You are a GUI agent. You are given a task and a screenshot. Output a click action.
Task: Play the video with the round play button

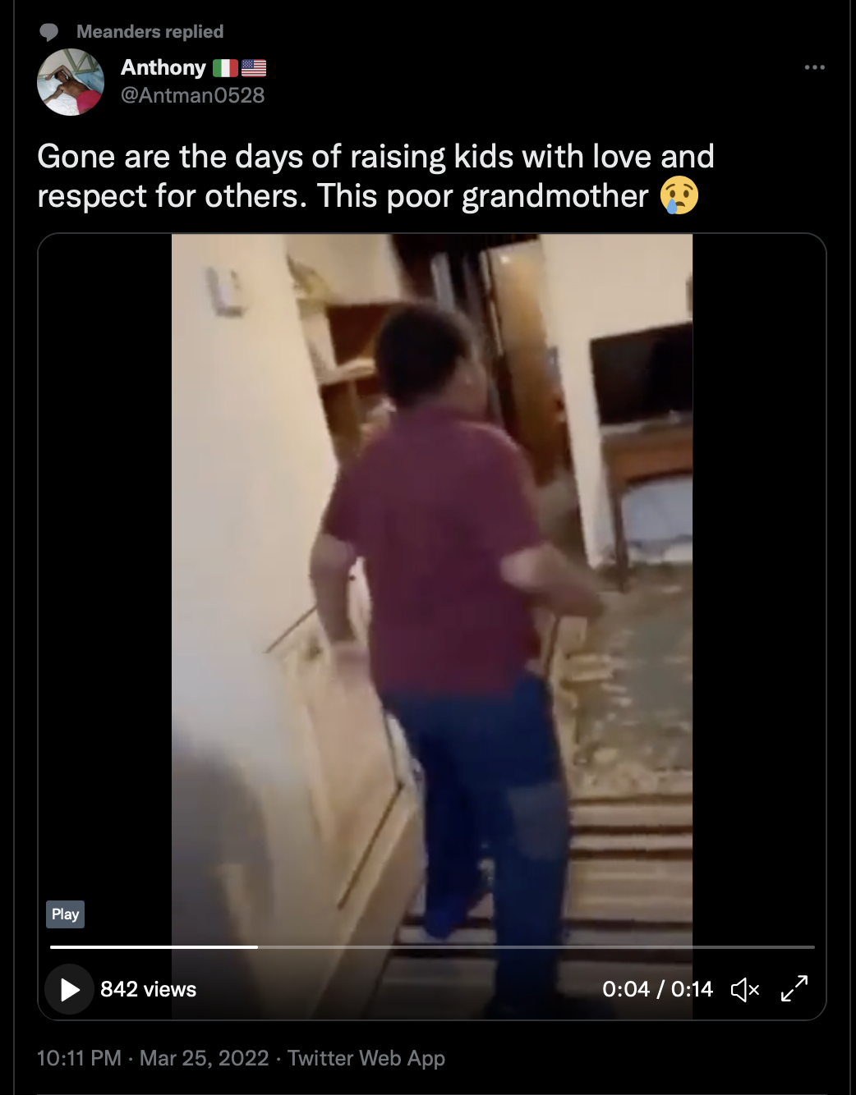coord(69,989)
